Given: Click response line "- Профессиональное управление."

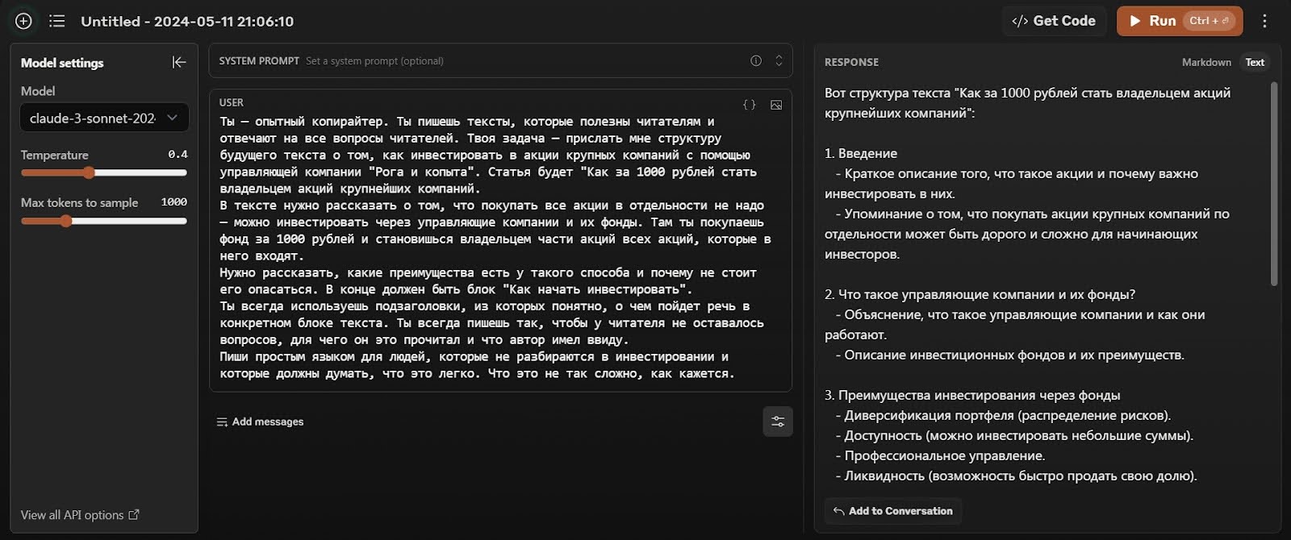Looking at the screenshot, I should pos(940,455).
